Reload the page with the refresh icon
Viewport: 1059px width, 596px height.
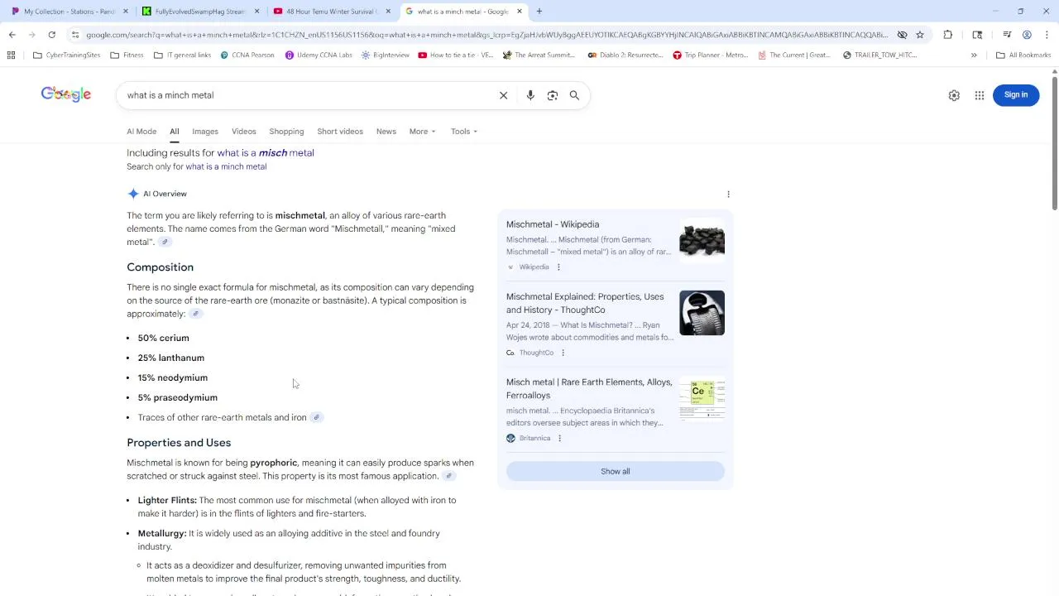51,35
